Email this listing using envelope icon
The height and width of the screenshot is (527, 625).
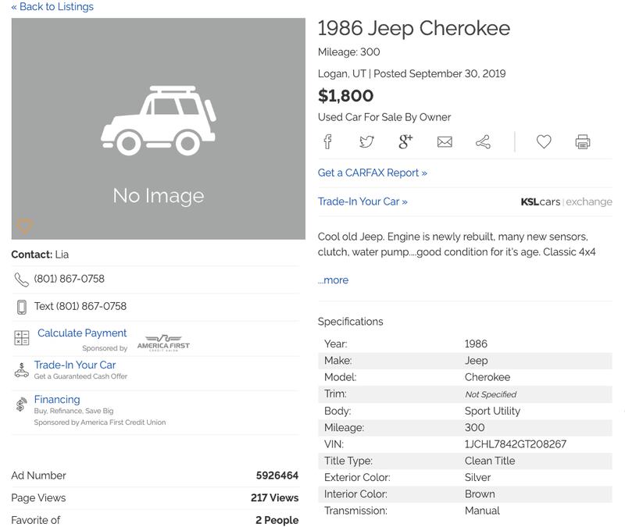click(x=445, y=142)
